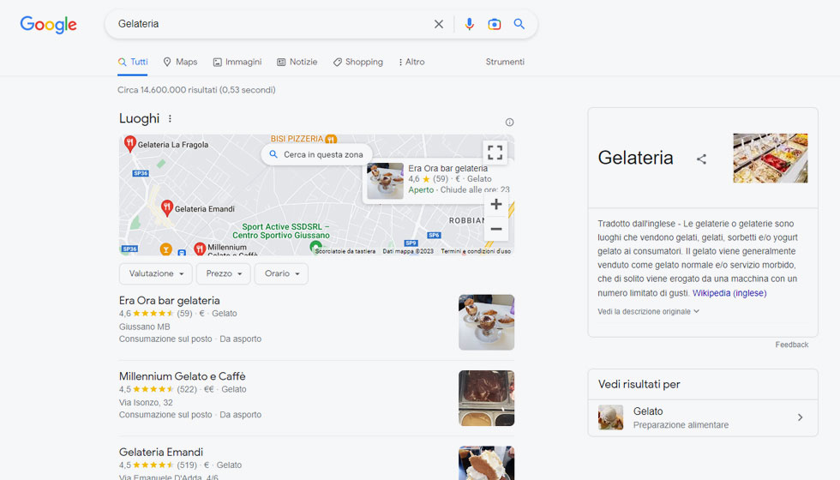This screenshot has width=840, height=480.
Task: Click Era Ora bar gelateria map card
Action: [x=438, y=182]
